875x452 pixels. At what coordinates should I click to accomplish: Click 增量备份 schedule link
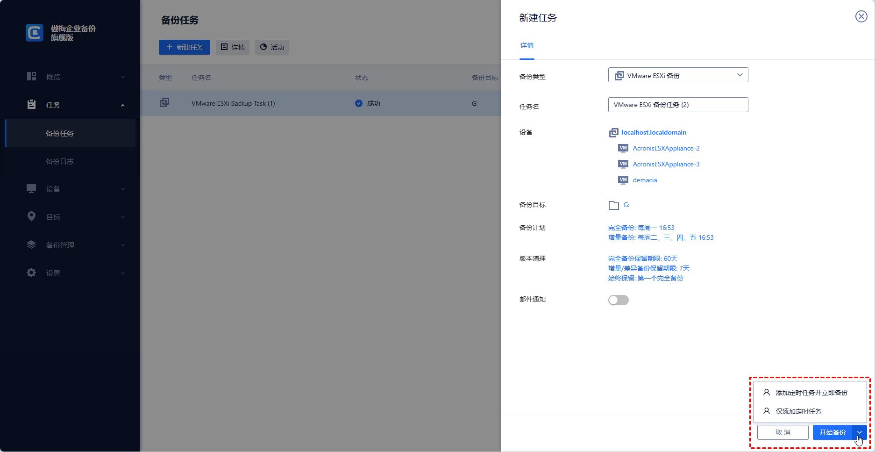(x=661, y=237)
